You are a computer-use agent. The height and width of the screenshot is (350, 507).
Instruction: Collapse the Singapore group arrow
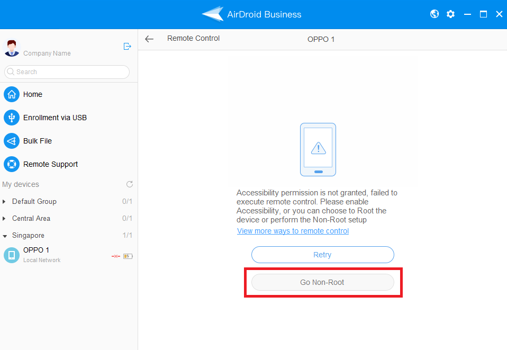click(5, 236)
